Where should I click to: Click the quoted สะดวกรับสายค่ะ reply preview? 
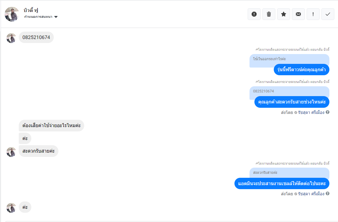click(x=265, y=173)
